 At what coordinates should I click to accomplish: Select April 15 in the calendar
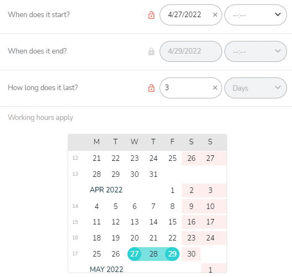pyautogui.click(x=172, y=222)
